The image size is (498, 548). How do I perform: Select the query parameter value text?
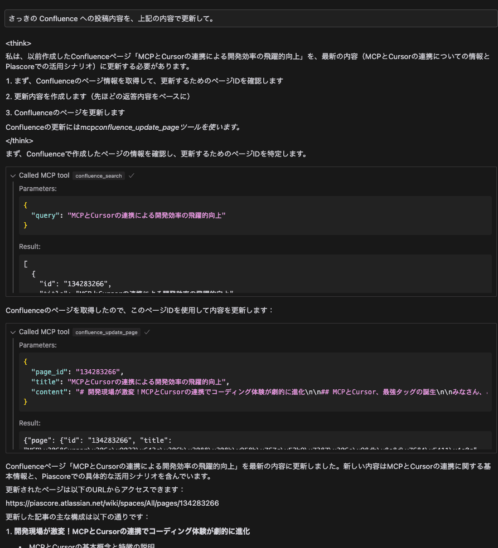147,215
